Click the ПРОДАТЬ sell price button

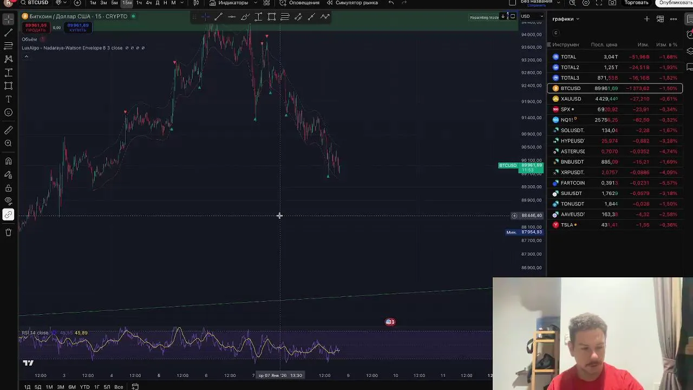click(36, 28)
